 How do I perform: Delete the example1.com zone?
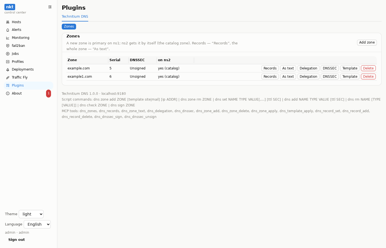click(x=368, y=77)
